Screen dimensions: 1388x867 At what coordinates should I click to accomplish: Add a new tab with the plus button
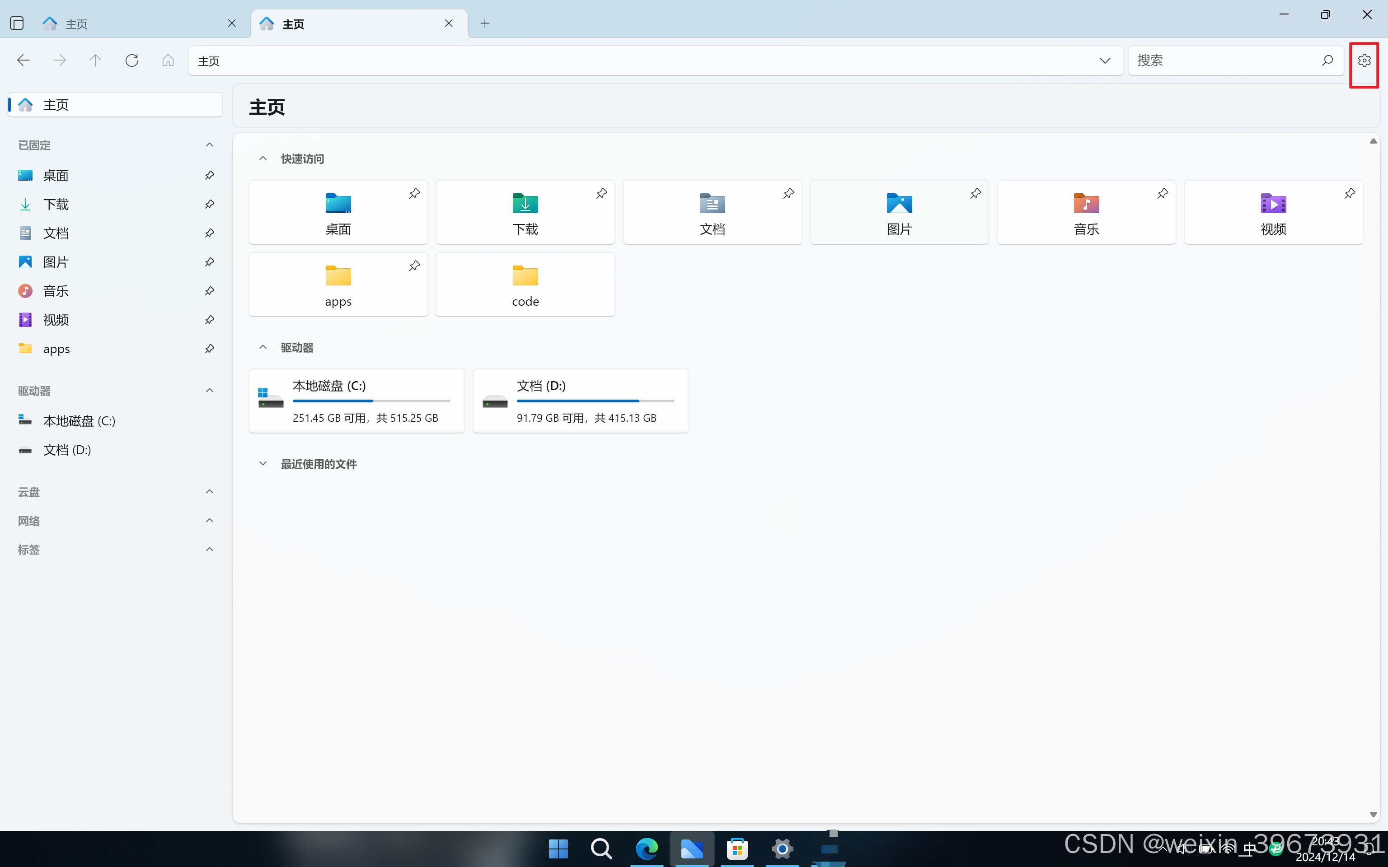(485, 23)
